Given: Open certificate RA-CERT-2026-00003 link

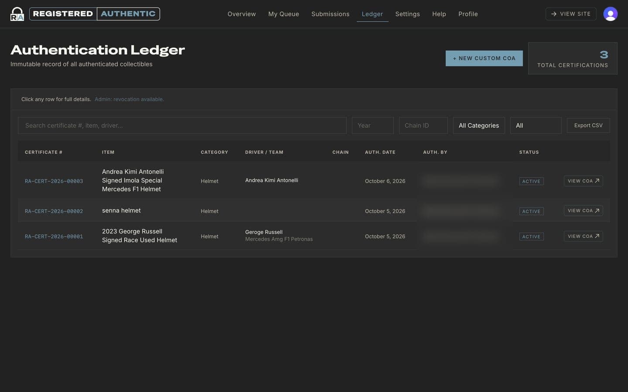Looking at the screenshot, I should [54, 181].
